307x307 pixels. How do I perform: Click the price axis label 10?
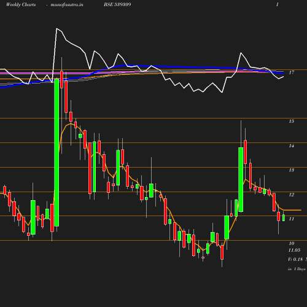click(x=292, y=243)
